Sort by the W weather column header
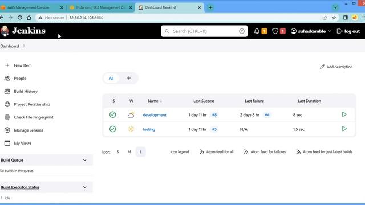Screen dimensions: 365x205 coord(131,101)
